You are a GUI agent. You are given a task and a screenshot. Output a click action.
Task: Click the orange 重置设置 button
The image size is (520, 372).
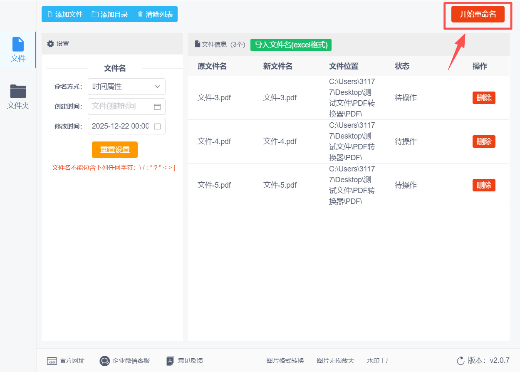click(115, 150)
